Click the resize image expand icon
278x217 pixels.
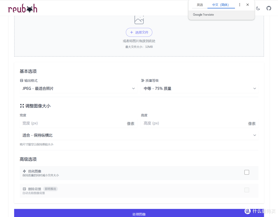22,106
